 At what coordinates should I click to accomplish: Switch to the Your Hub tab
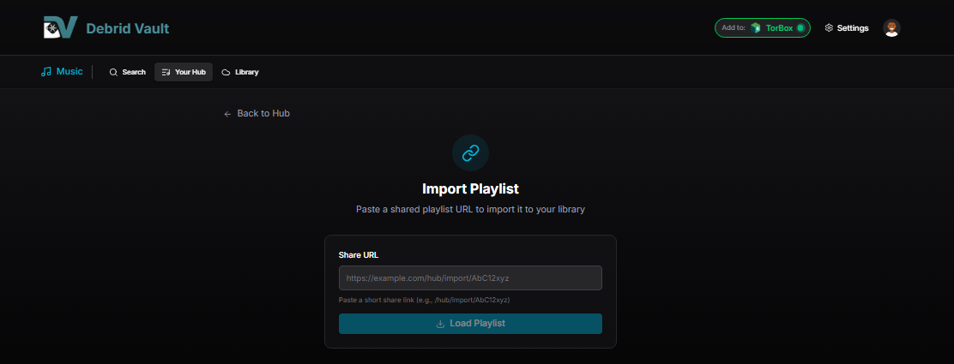[x=184, y=73]
